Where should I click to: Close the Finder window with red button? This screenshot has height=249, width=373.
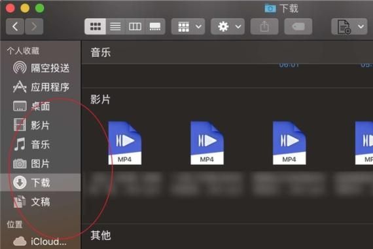click(x=10, y=8)
